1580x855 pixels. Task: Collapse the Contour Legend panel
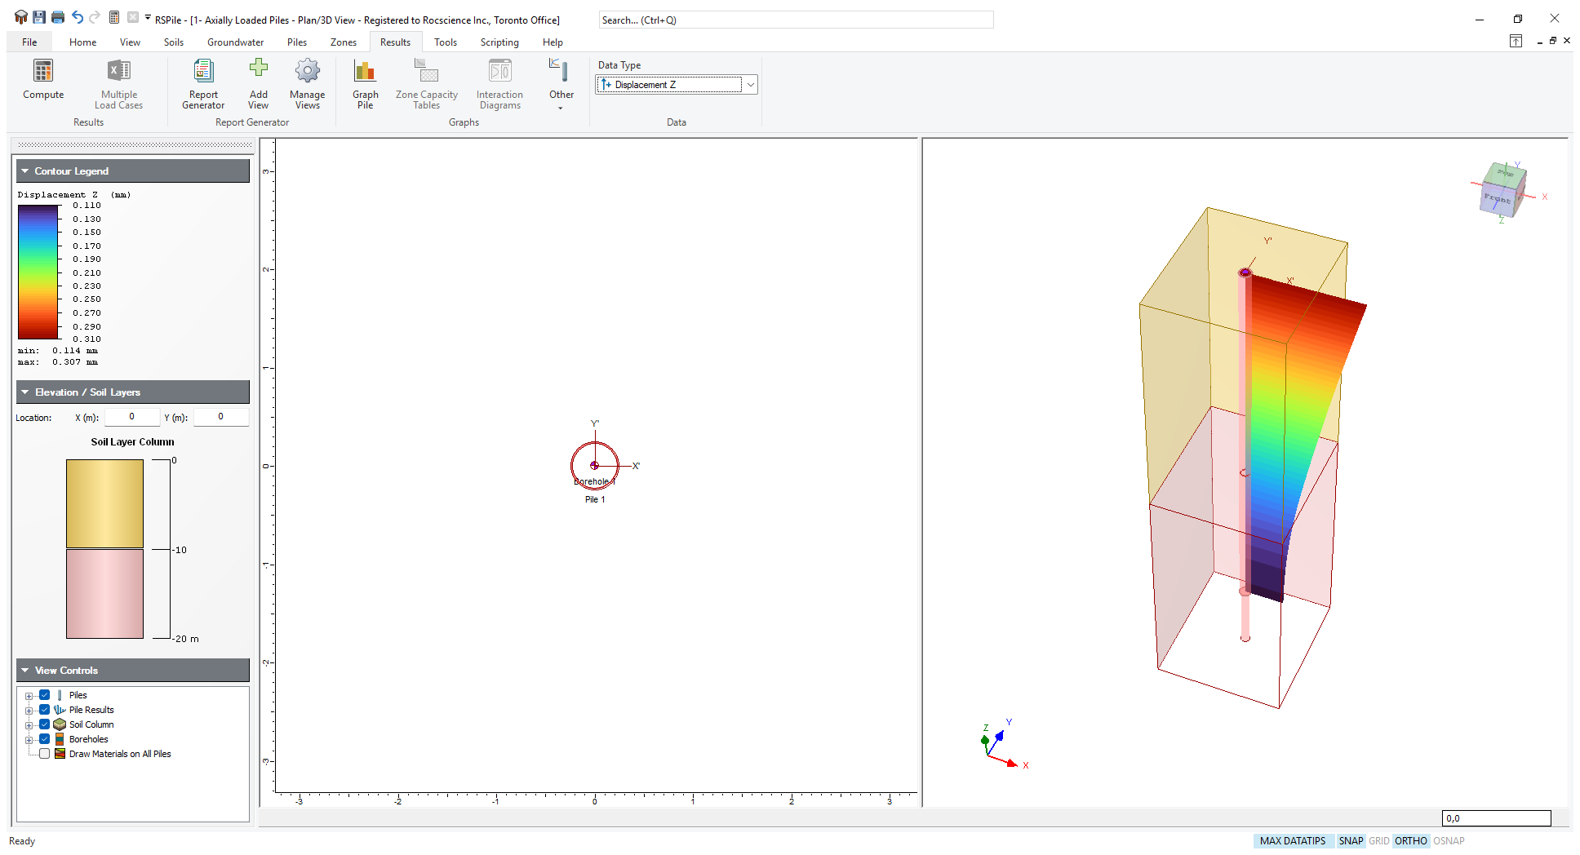point(25,171)
